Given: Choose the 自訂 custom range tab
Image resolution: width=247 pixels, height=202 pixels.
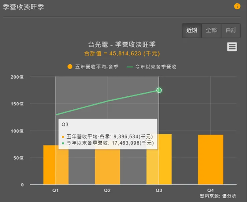Looking at the screenshot, I should pos(231,30).
